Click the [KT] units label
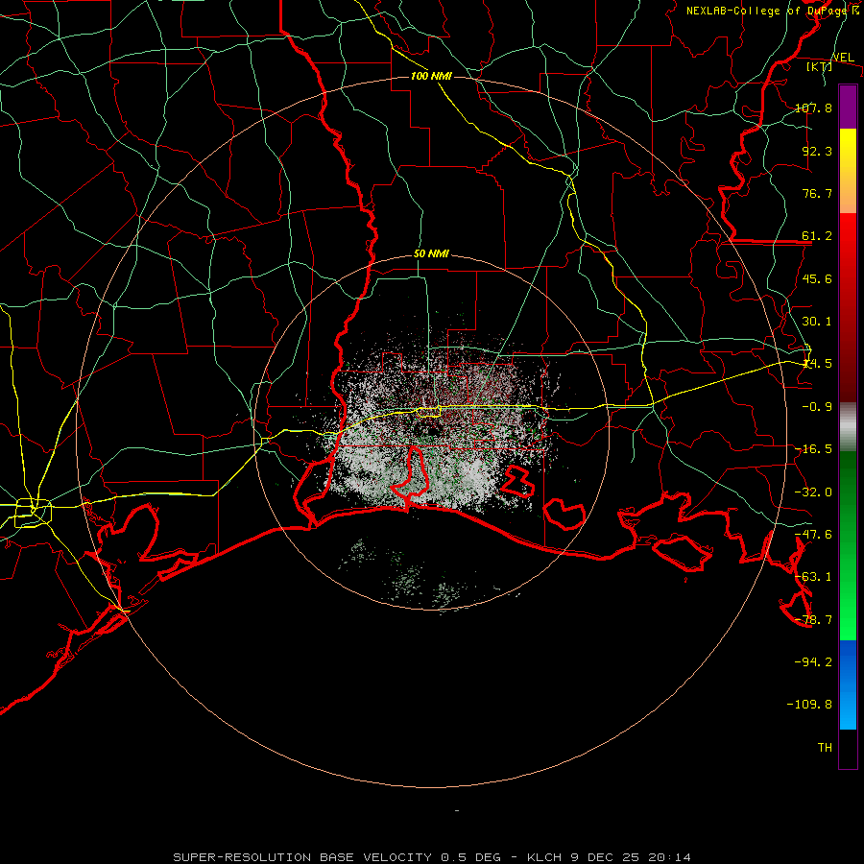The width and height of the screenshot is (864, 864). [819, 66]
